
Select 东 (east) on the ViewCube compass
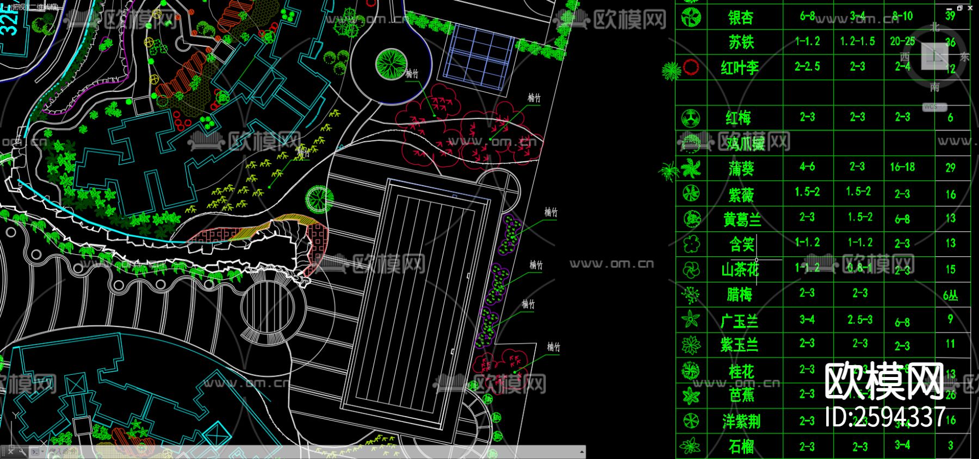(964, 56)
